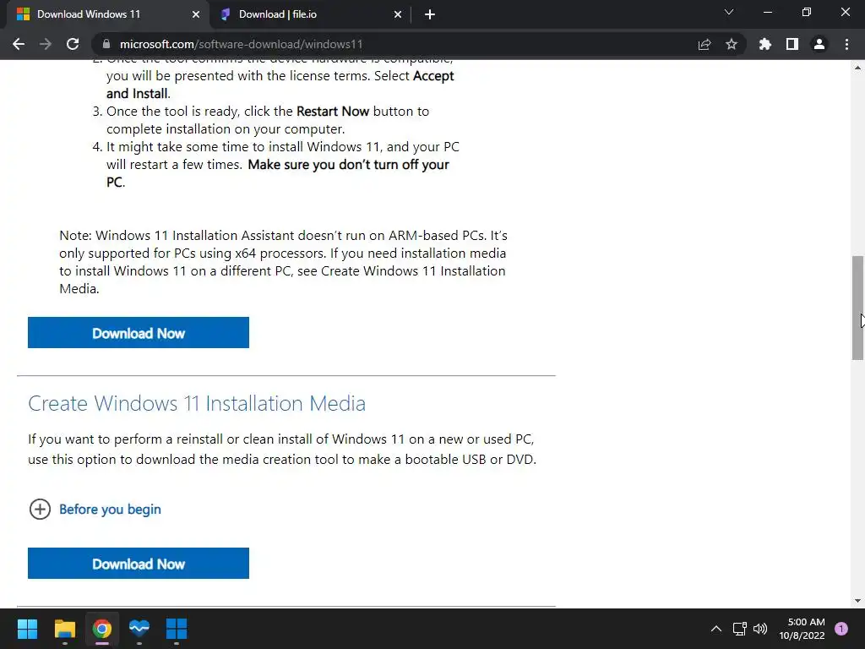Open a new browser tab

click(x=430, y=14)
